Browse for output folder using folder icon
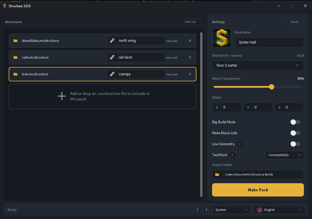 point(217,175)
